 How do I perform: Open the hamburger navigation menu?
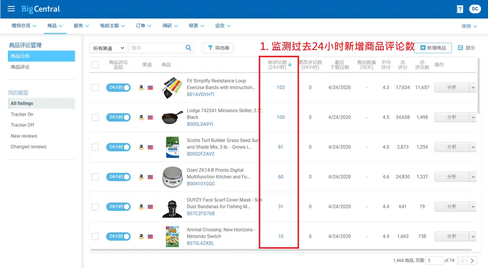[11, 9]
